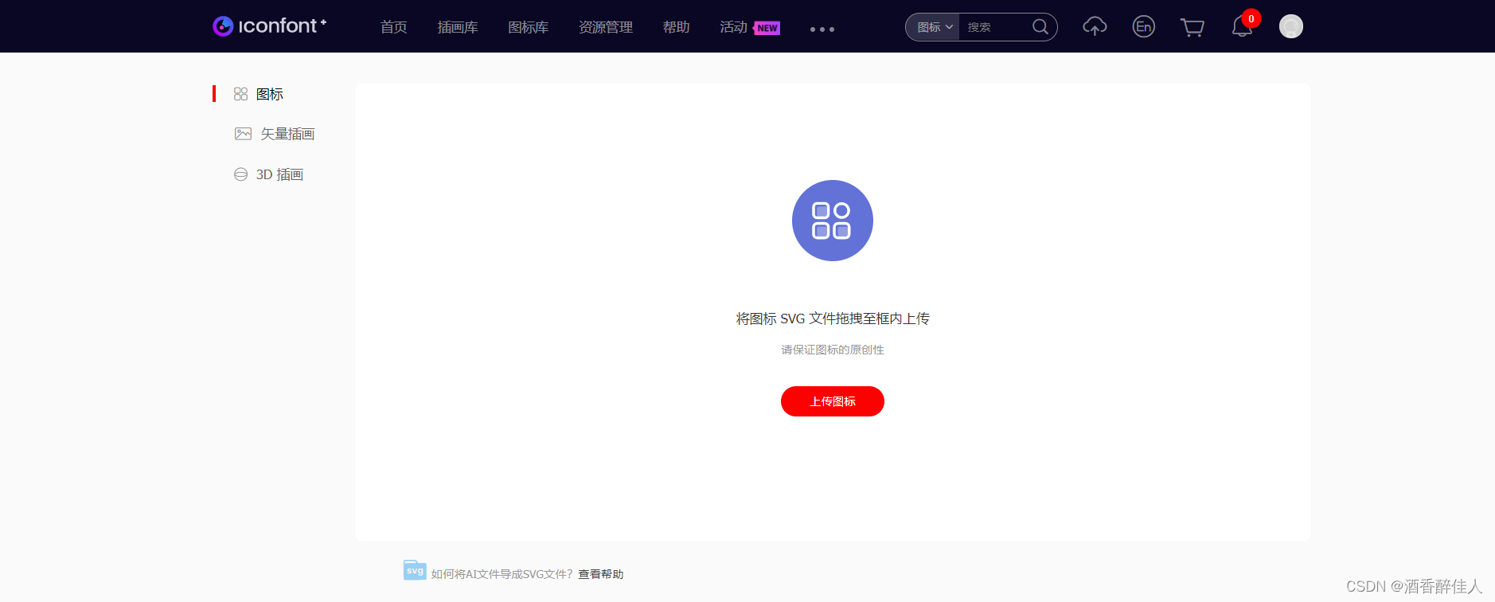The image size is (1495, 602).
Task: Open the 图标 search type dropdown
Action: tap(934, 27)
